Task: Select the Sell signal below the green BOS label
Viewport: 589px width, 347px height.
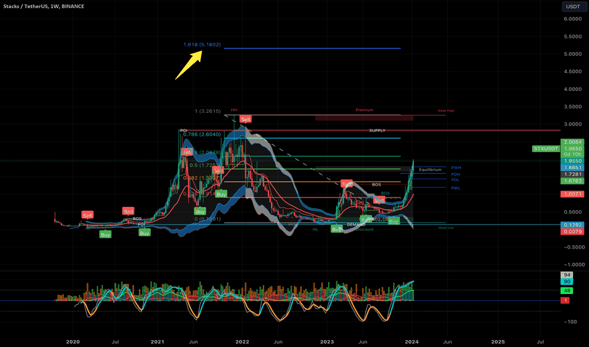Action: 379,201
